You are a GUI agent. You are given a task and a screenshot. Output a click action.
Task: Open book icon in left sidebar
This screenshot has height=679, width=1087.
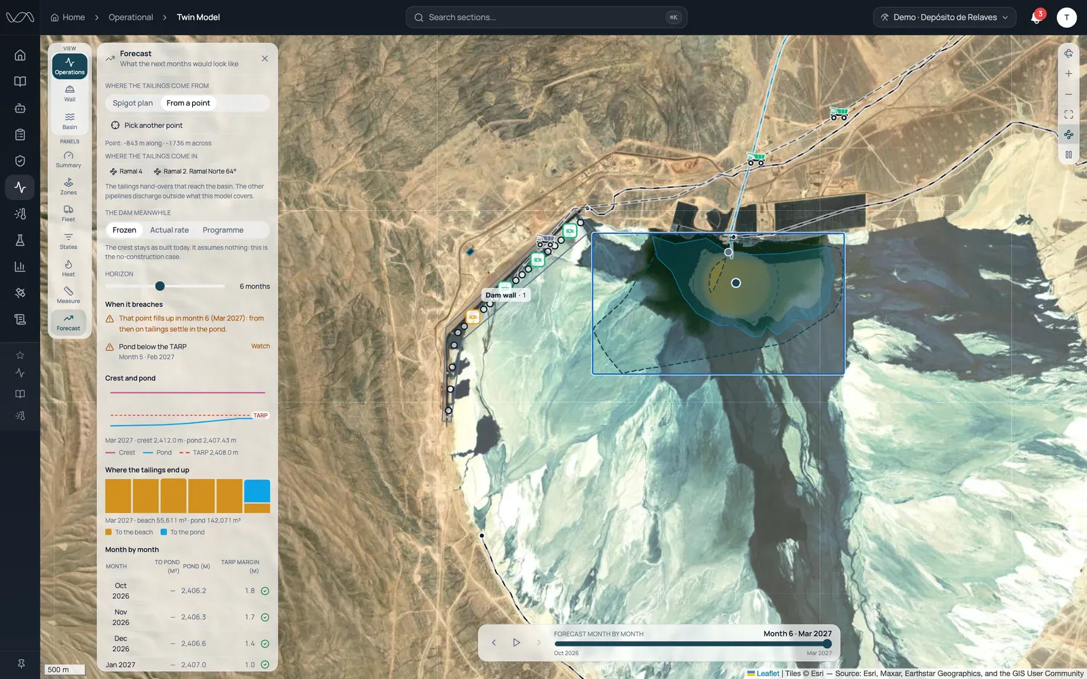[x=20, y=81]
